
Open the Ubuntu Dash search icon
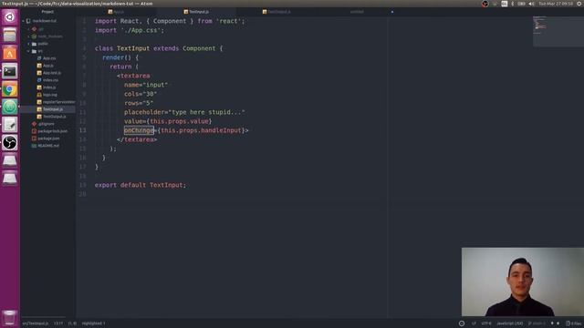pyautogui.click(x=10, y=17)
